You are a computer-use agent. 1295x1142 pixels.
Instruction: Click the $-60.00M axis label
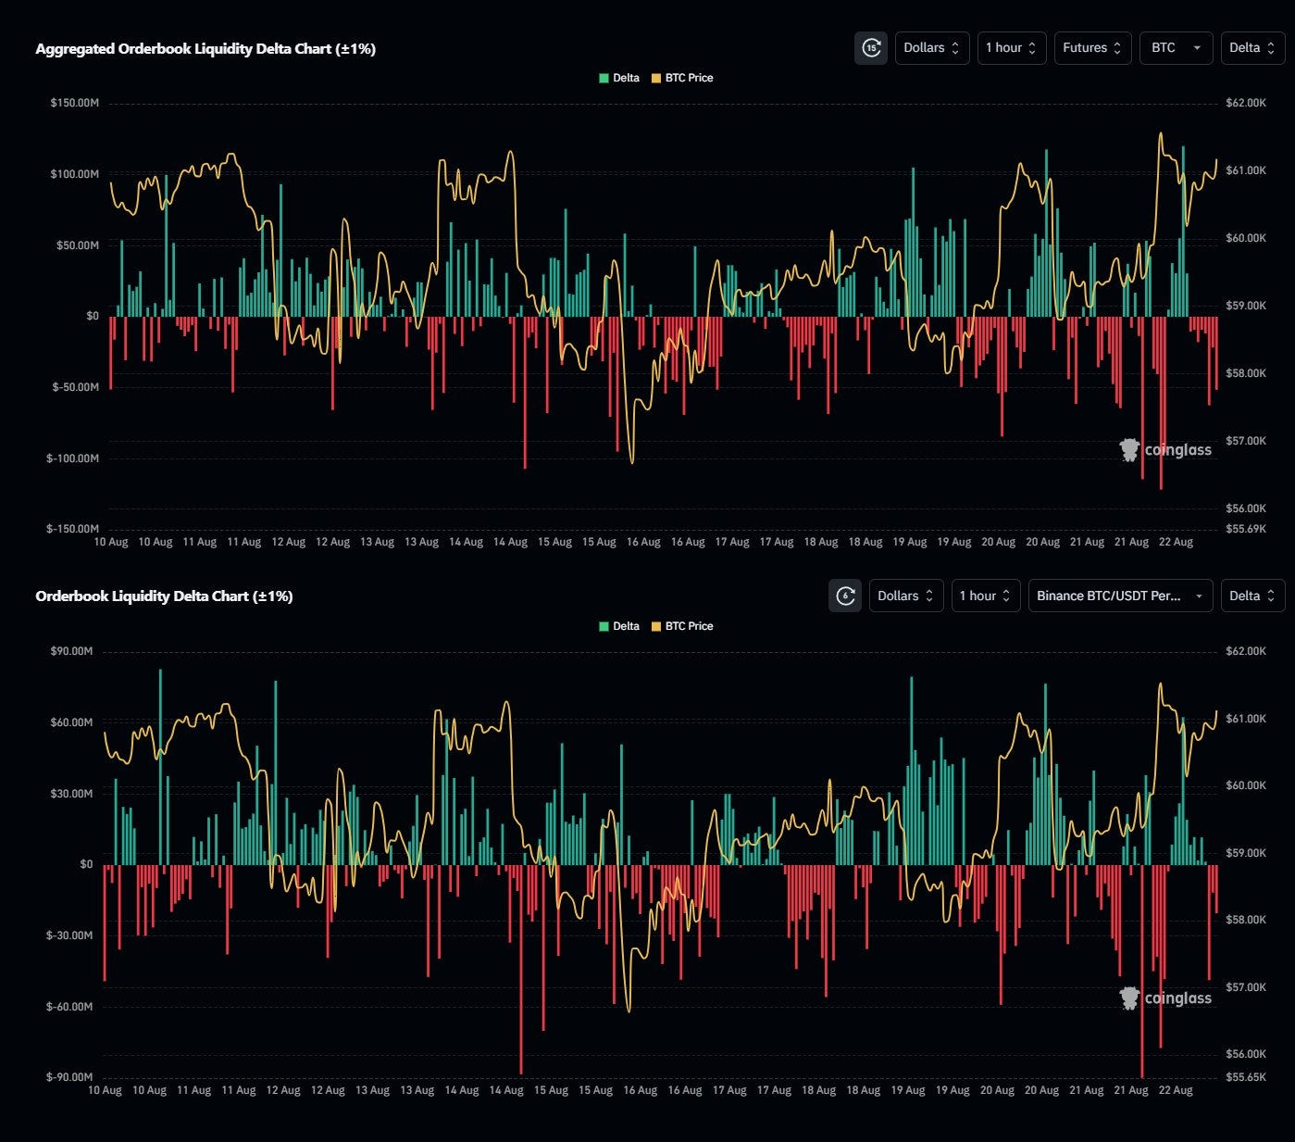(x=69, y=1007)
